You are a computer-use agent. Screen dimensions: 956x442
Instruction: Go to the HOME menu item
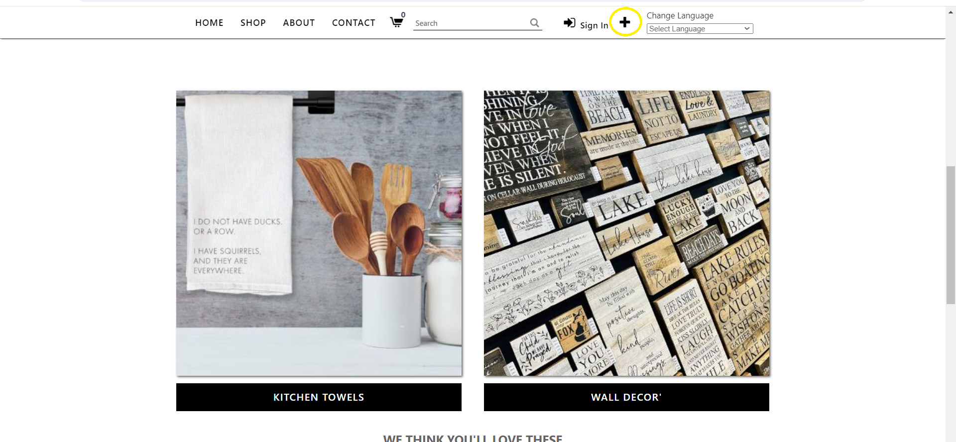209,23
